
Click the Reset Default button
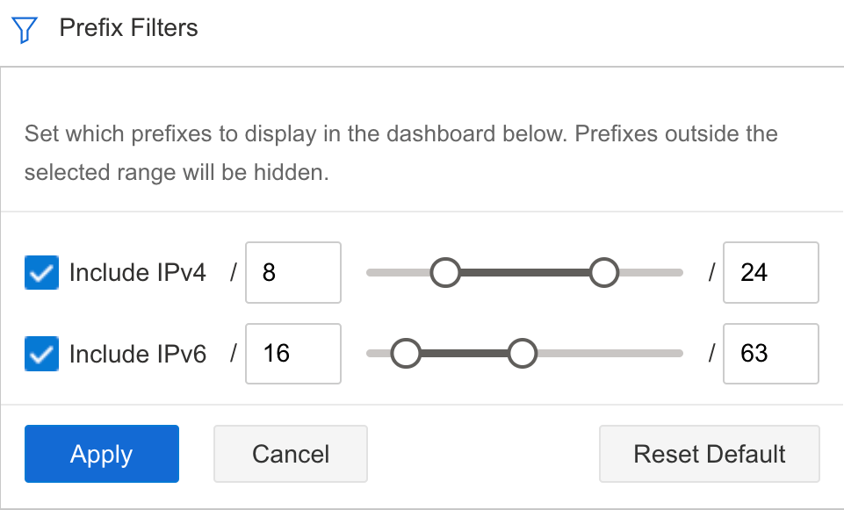point(710,454)
